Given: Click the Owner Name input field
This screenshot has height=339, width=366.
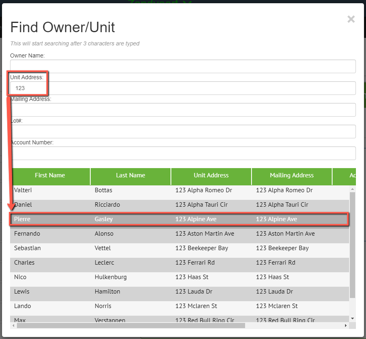Looking at the screenshot, I should click(183, 66).
